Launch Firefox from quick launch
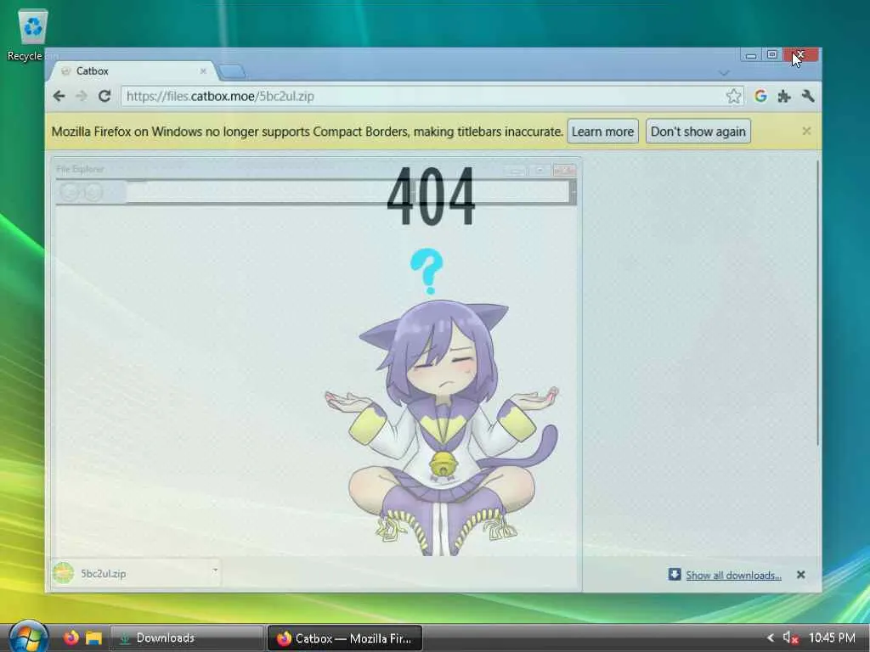Screen dimensions: 870x652 [71, 638]
